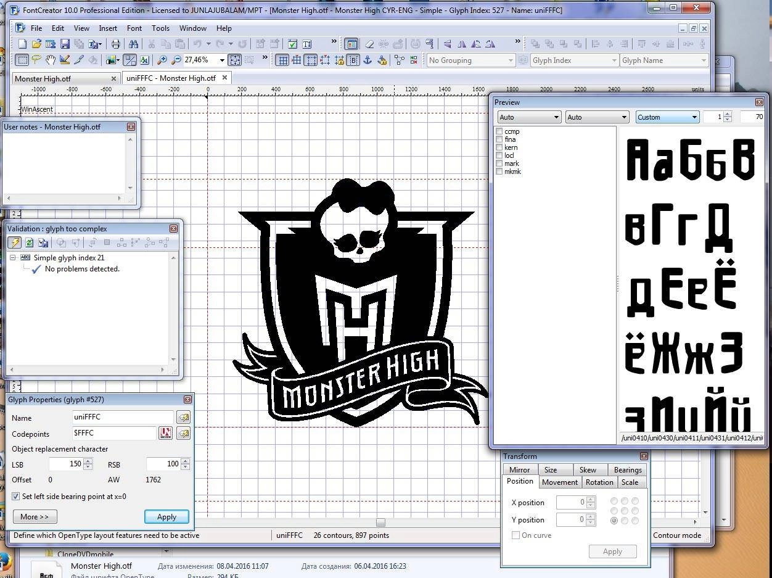Switch to the Movement tab

click(x=560, y=482)
